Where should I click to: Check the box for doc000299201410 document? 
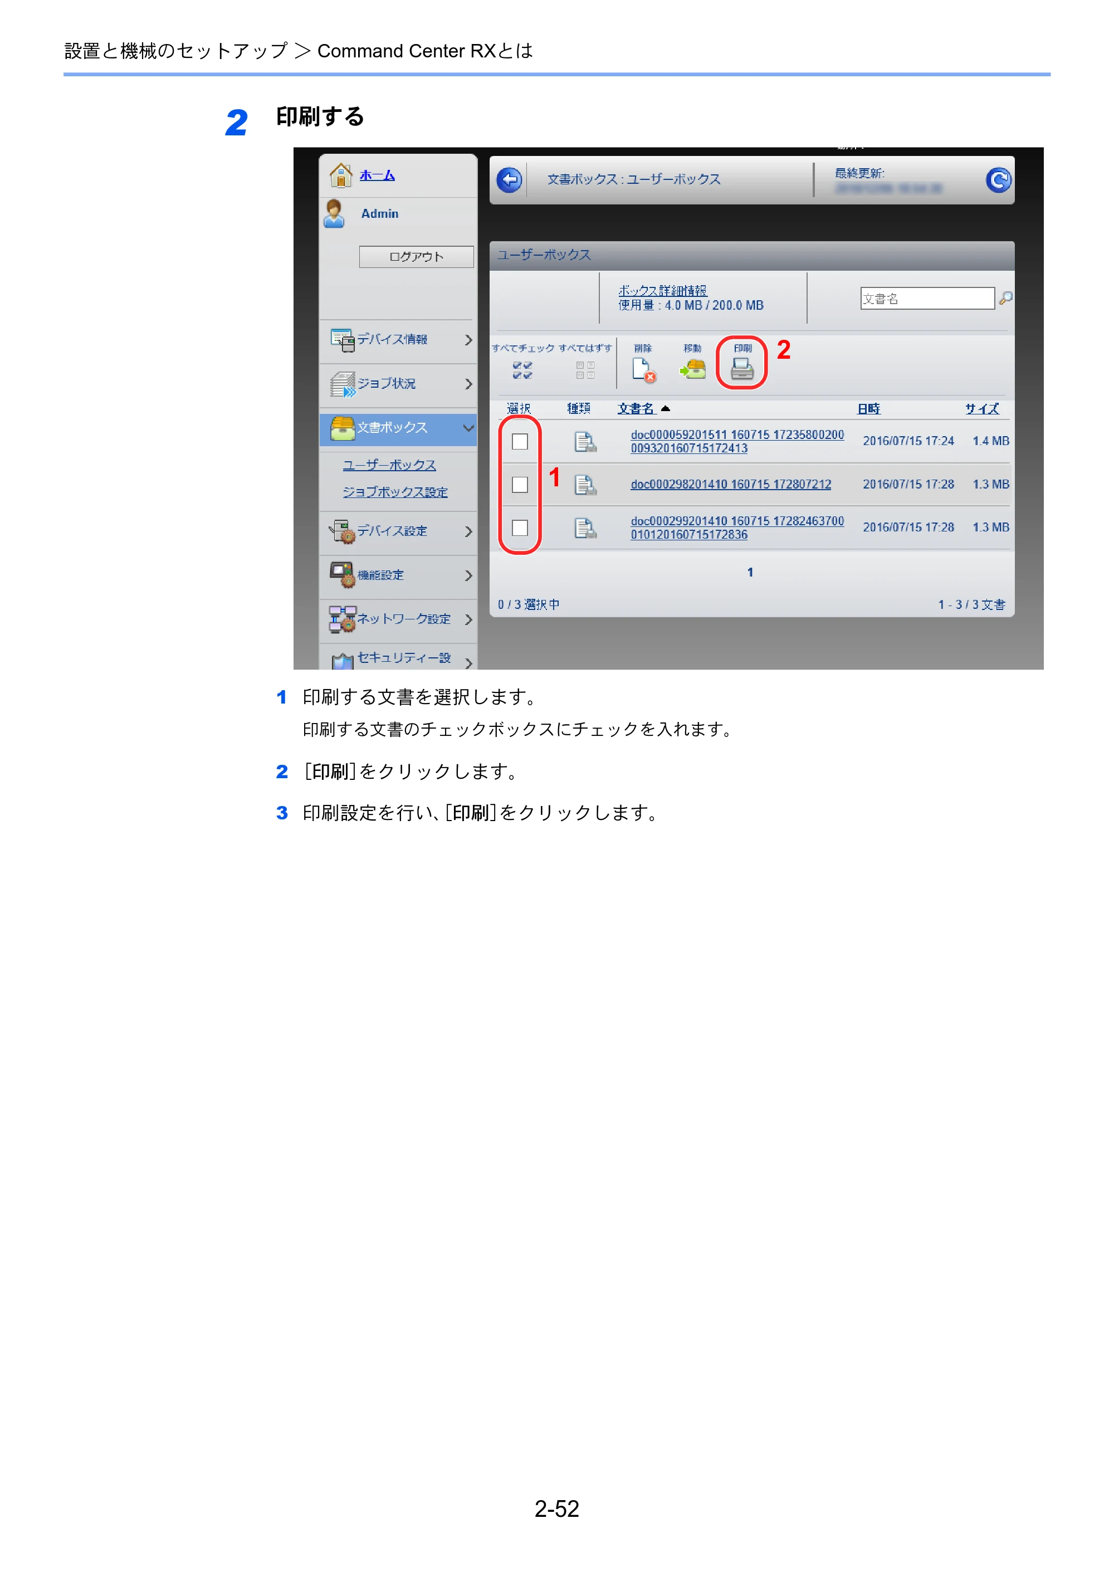[520, 528]
